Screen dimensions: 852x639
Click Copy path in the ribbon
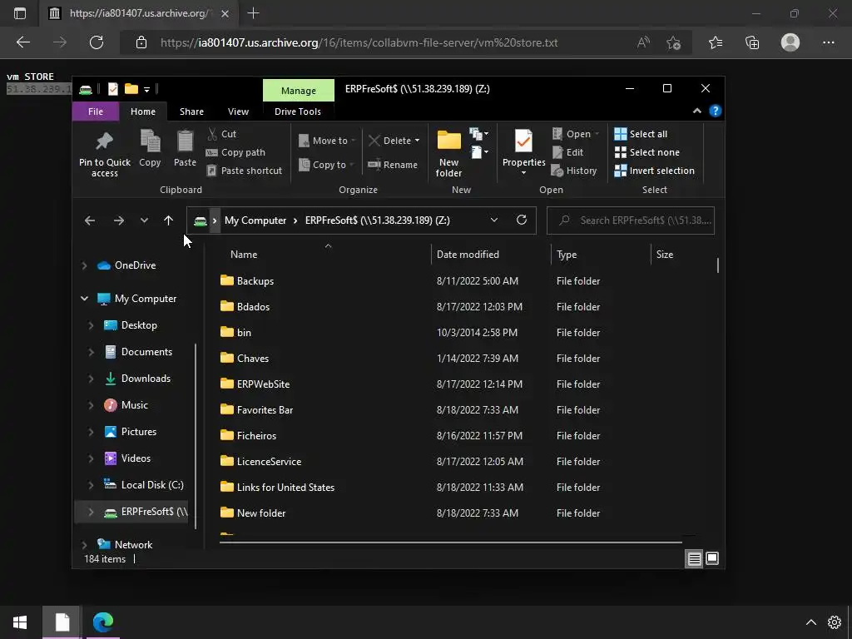[x=235, y=152]
